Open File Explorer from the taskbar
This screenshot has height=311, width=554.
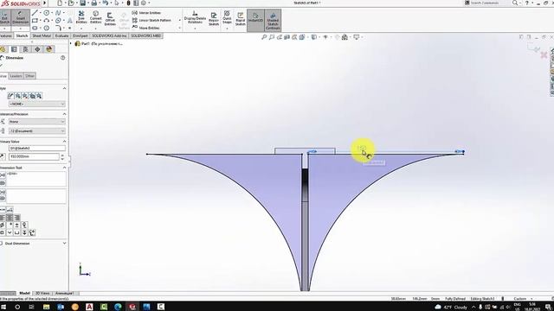[x=46, y=307]
